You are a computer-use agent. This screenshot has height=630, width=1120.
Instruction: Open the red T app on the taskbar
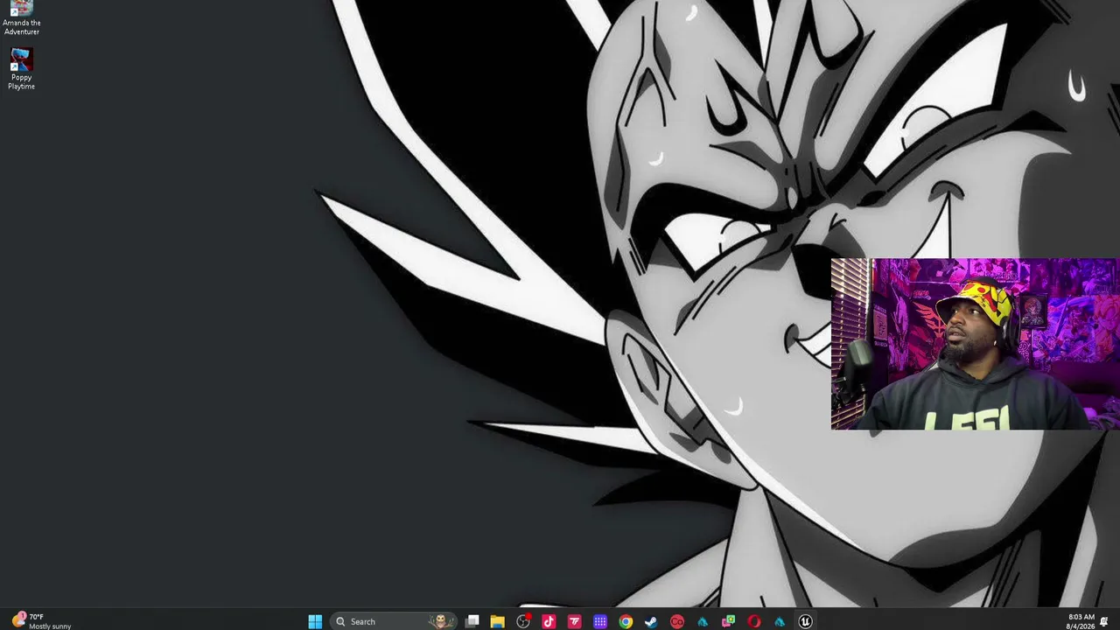coord(574,621)
